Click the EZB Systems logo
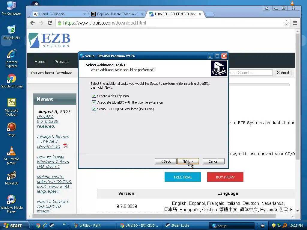The image size is (307, 230). (49, 40)
